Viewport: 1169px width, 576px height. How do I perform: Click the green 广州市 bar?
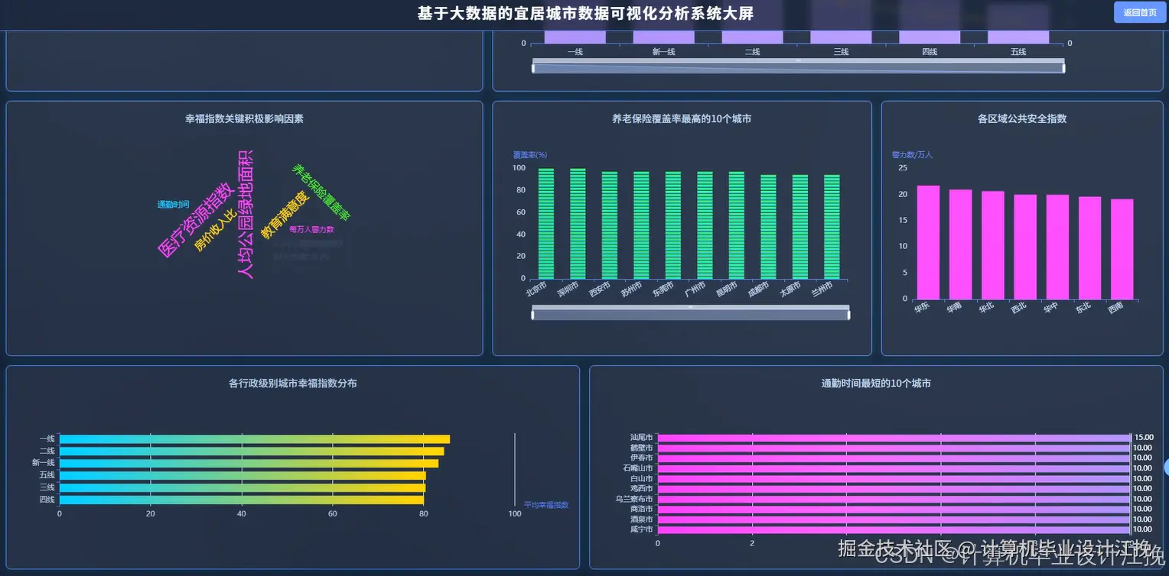click(705, 225)
